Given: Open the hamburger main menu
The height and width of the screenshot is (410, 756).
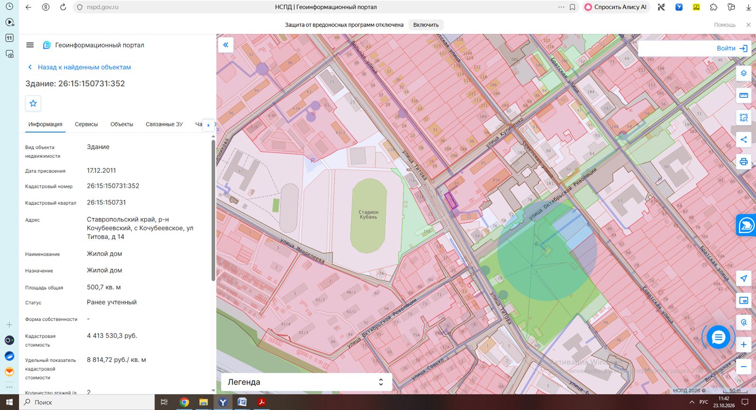Looking at the screenshot, I should coord(30,45).
